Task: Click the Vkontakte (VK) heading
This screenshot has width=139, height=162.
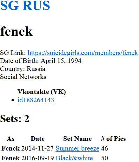Action: pyautogui.click(x=42, y=92)
